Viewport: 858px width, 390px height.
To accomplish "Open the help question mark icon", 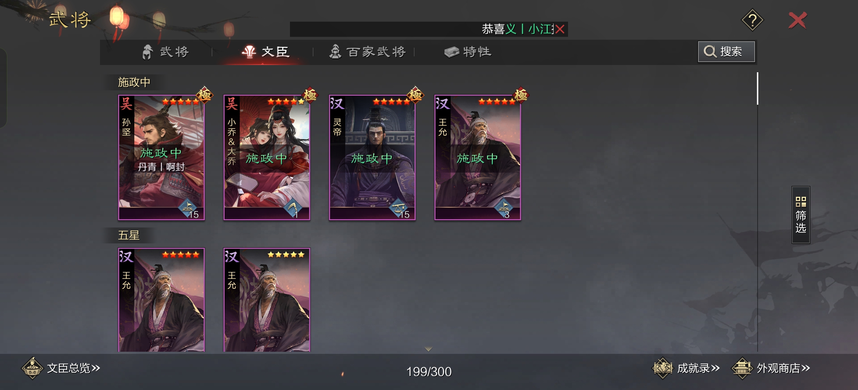I will click(752, 20).
